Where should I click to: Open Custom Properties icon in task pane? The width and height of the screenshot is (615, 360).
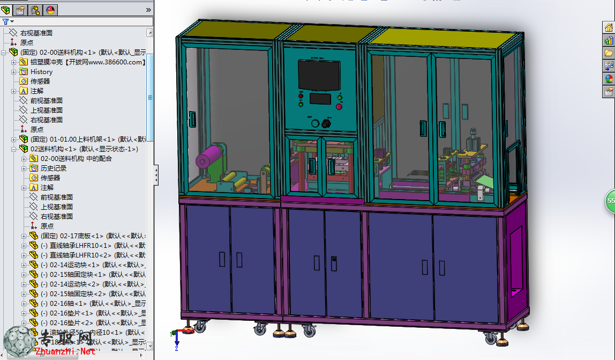(x=609, y=92)
